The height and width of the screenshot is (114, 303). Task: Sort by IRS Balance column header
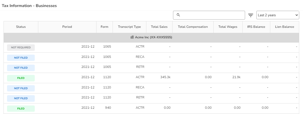point(254,27)
